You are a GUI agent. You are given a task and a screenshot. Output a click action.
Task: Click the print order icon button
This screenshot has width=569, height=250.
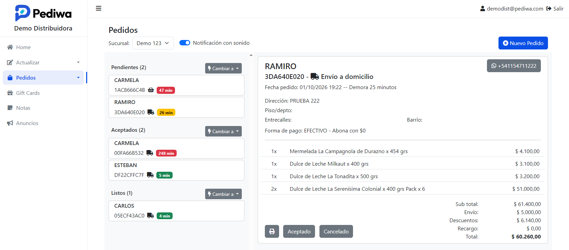click(272, 231)
